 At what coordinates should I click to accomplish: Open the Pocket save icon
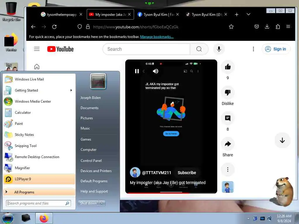point(257,27)
